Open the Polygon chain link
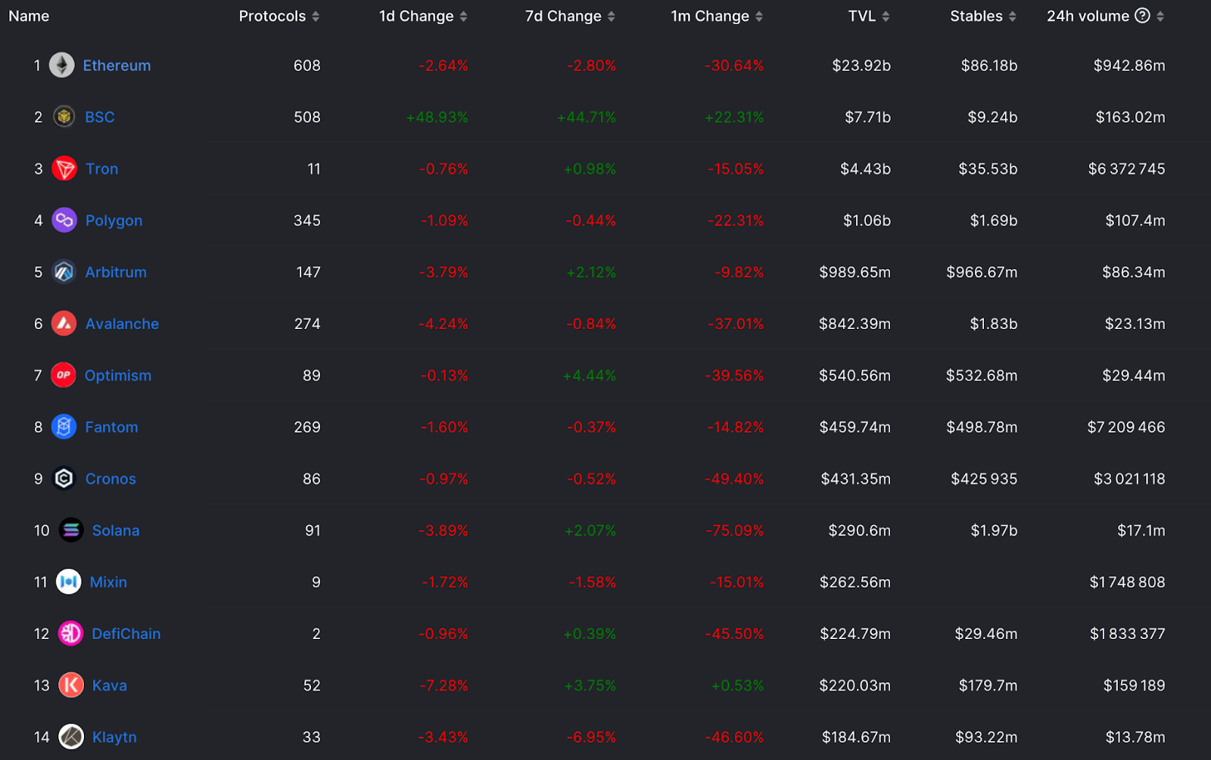The width and height of the screenshot is (1211, 760). (x=114, y=221)
